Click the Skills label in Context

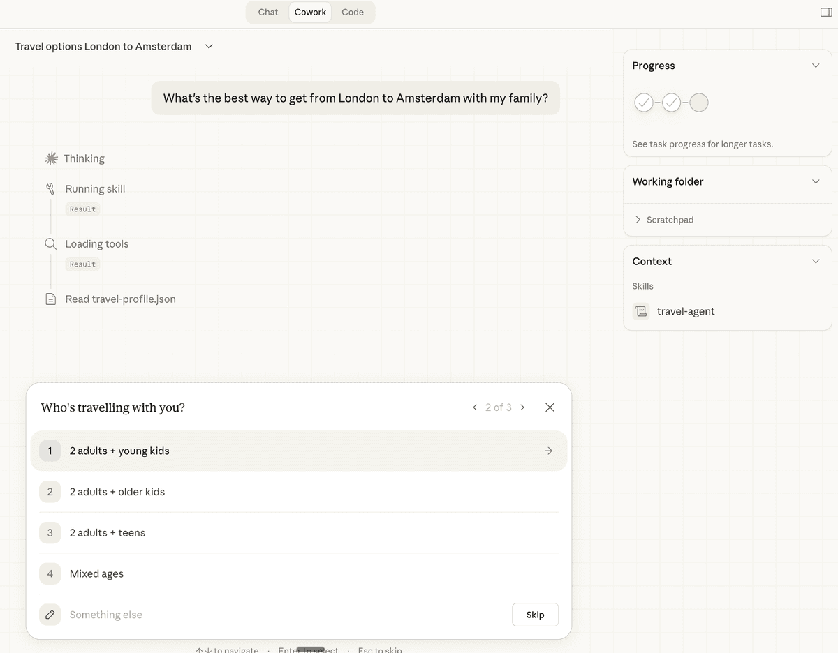642,286
